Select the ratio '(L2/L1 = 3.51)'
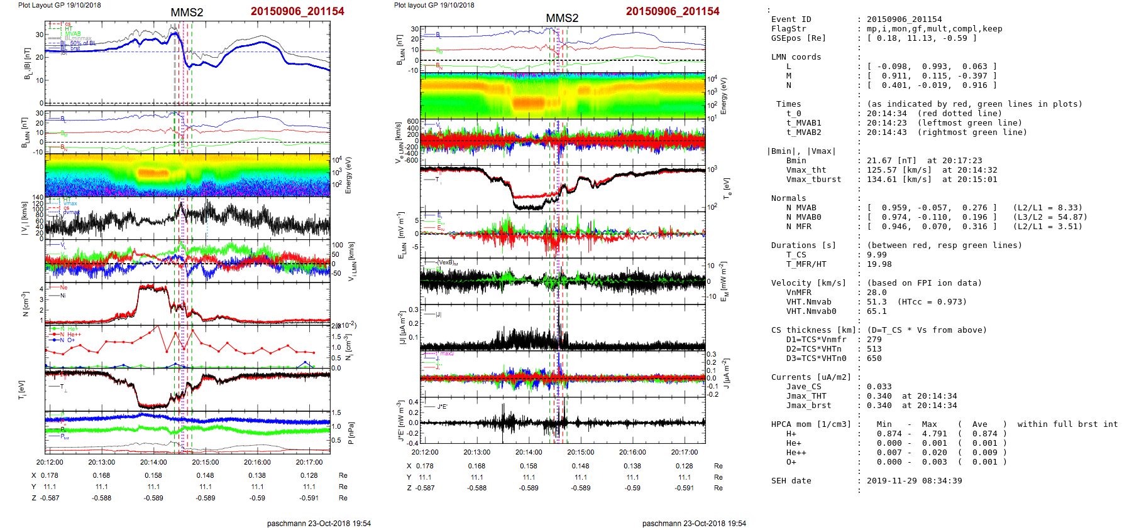This screenshot has width=1134, height=528. [1047, 227]
